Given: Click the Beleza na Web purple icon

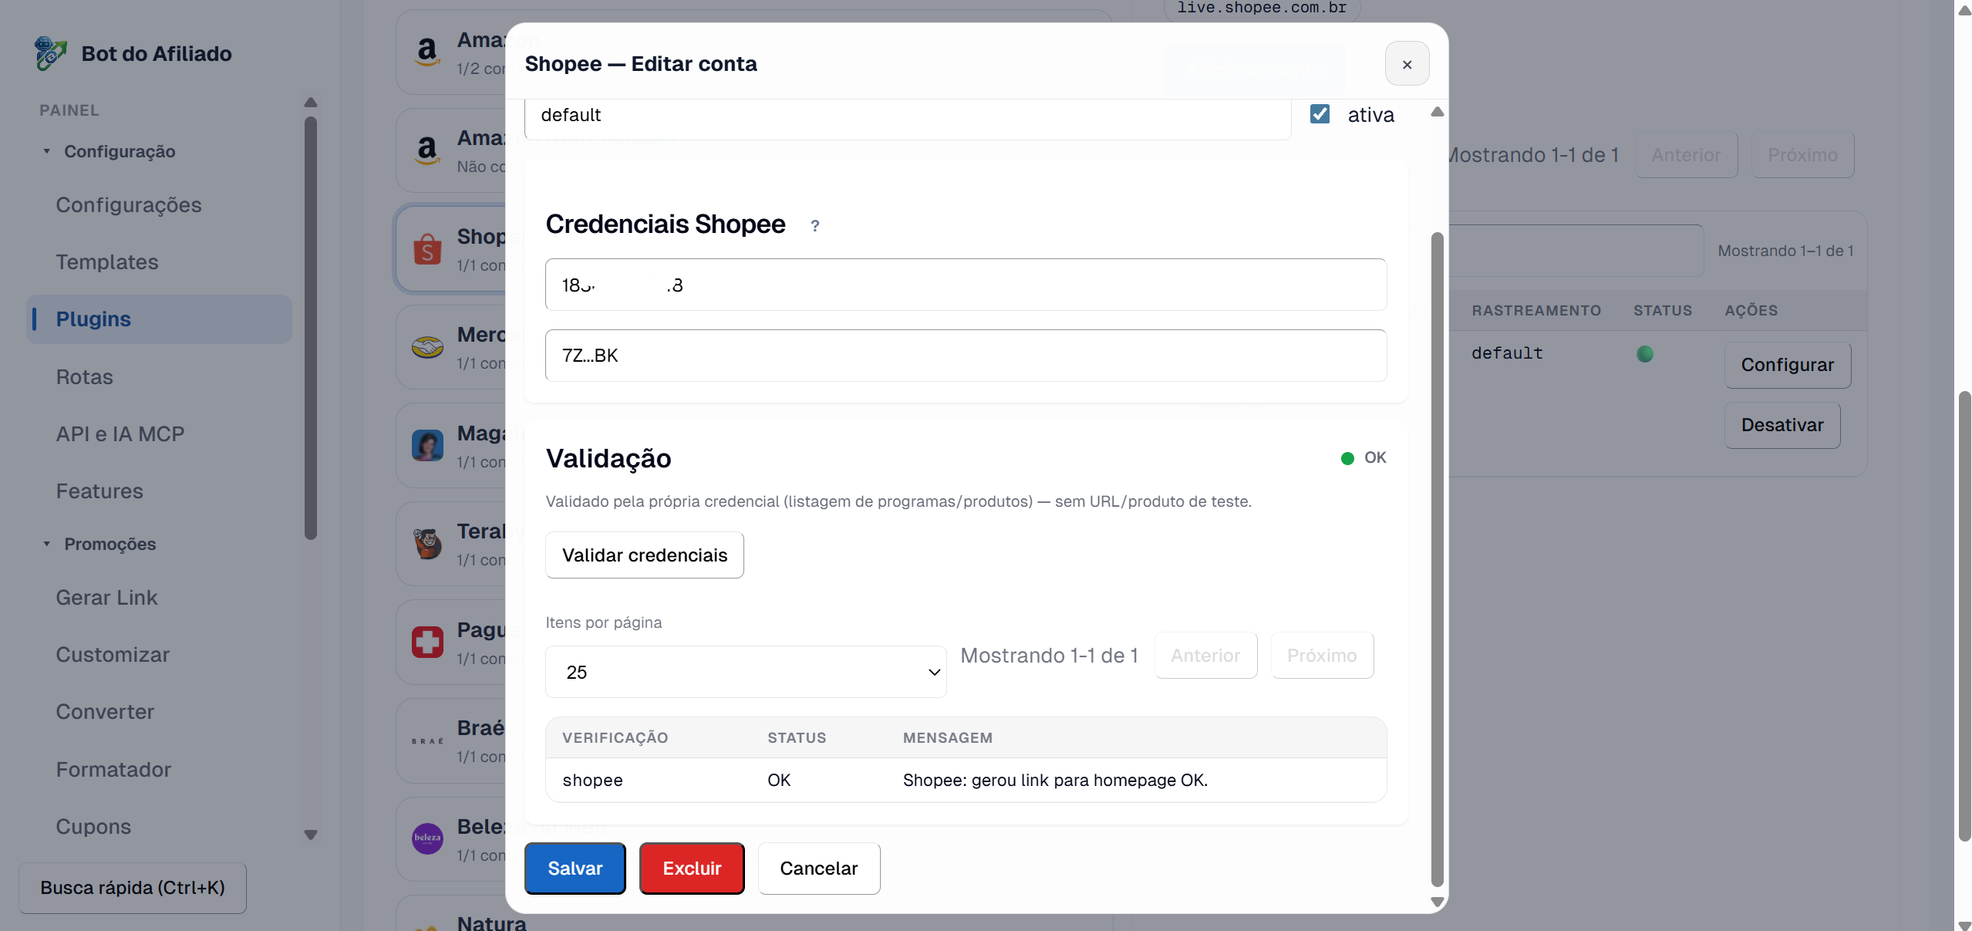Looking at the screenshot, I should (426, 838).
